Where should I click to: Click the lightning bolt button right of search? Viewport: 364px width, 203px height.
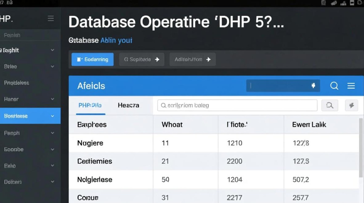[x=352, y=105]
